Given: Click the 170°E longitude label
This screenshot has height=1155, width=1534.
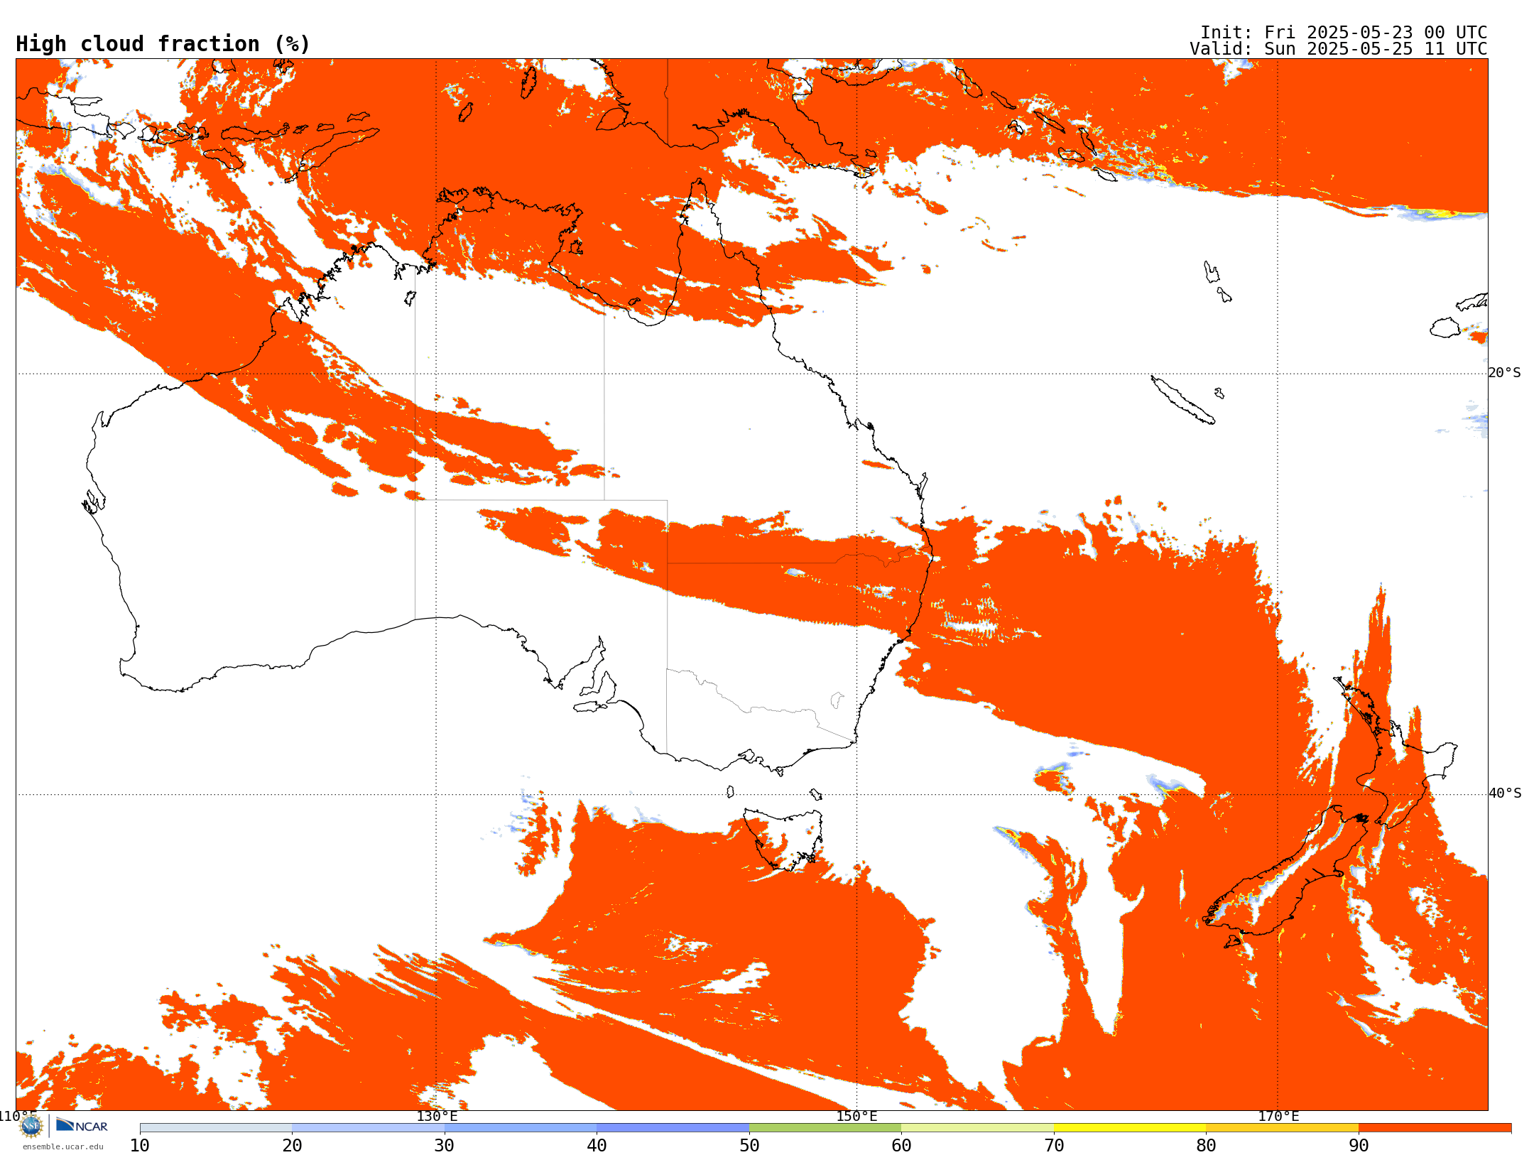Looking at the screenshot, I should point(1278,1116).
